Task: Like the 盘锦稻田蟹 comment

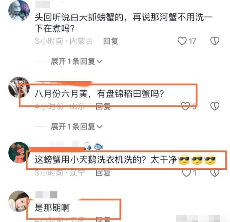Action: coord(185,106)
